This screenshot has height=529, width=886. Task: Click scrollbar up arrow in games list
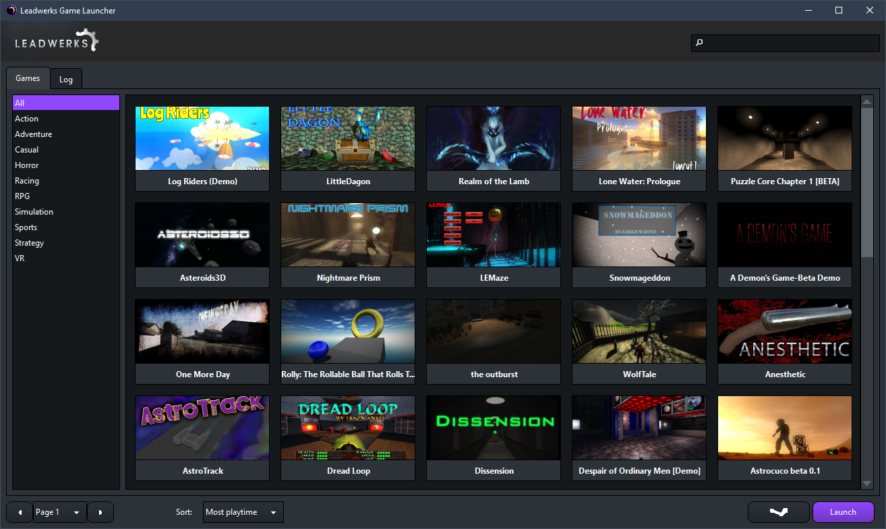tap(867, 101)
